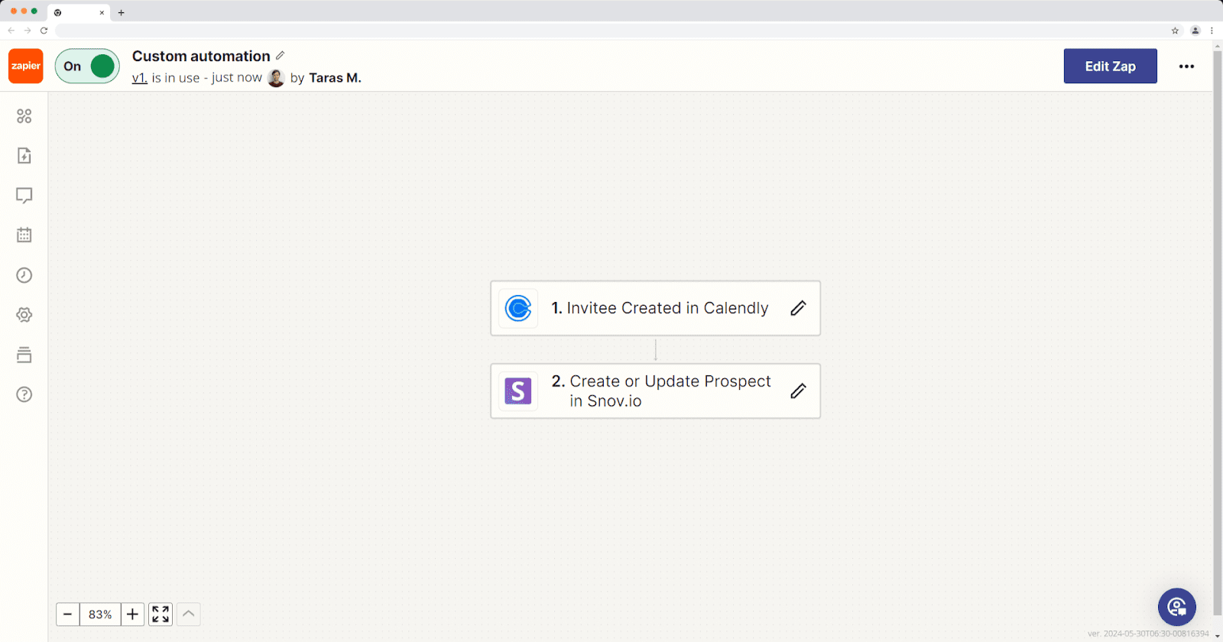Turn off the Zap On toggle

87,66
